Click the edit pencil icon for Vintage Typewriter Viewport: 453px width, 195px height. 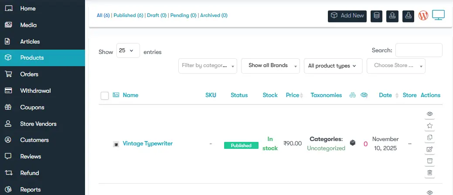429,149
